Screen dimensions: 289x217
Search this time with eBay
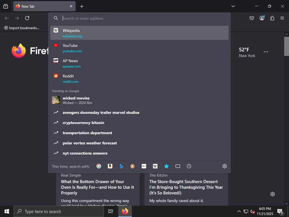pyautogui.click(x=144, y=166)
